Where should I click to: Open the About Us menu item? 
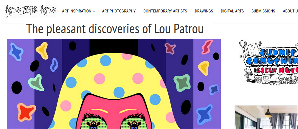(x=290, y=11)
